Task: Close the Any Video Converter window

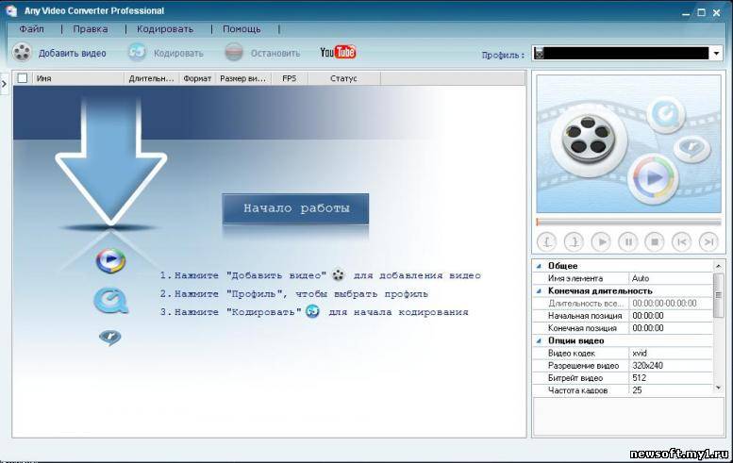Action: tap(717, 12)
